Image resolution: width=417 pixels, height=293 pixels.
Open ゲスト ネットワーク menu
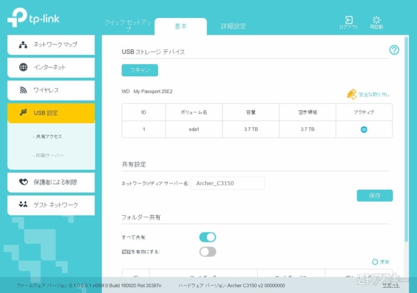click(51, 205)
